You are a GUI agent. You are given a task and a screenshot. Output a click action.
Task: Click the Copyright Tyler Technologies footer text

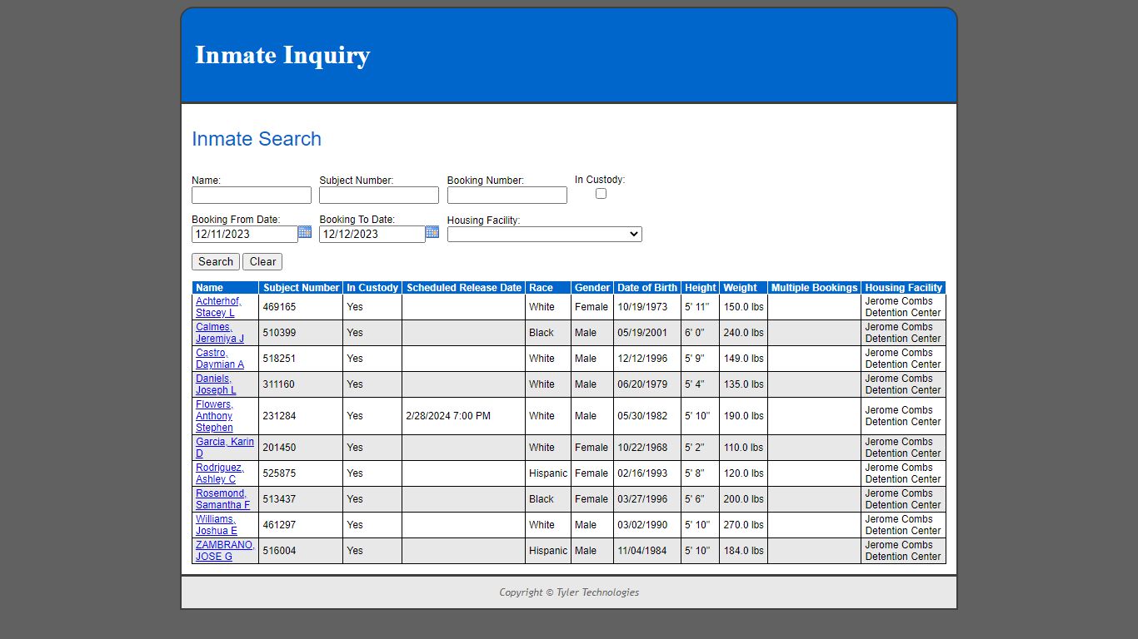click(569, 592)
